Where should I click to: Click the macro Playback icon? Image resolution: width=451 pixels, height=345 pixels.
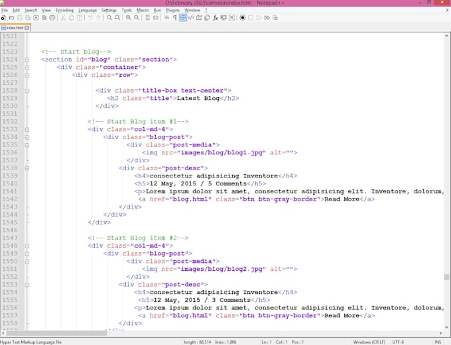259,18
